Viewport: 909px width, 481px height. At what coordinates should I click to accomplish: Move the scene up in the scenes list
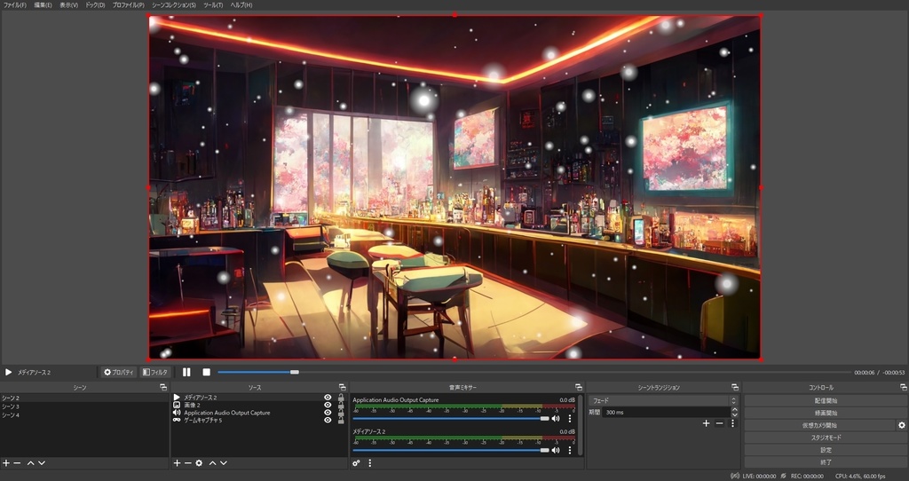click(31, 463)
